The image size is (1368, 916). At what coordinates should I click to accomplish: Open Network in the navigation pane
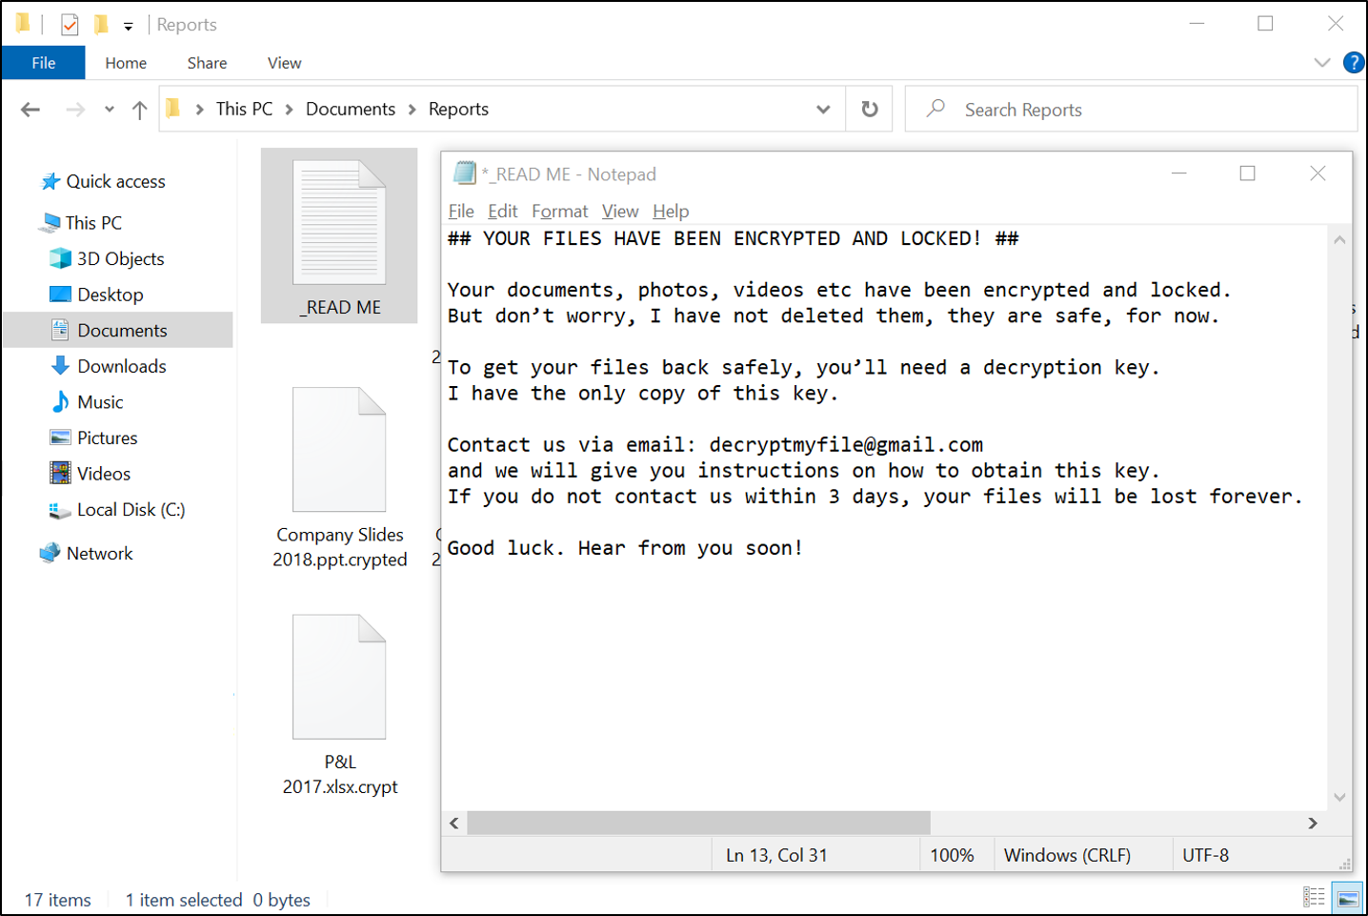tap(99, 554)
